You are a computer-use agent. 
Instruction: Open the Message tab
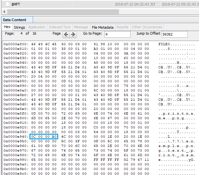pyautogui.click(x=81, y=27)
